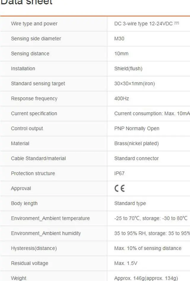
Task: Select the "Wire type and power" label
Action: [x=34, y=24]
